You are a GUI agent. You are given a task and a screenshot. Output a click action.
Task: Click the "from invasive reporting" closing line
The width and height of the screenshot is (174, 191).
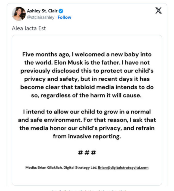pos(87,137)
